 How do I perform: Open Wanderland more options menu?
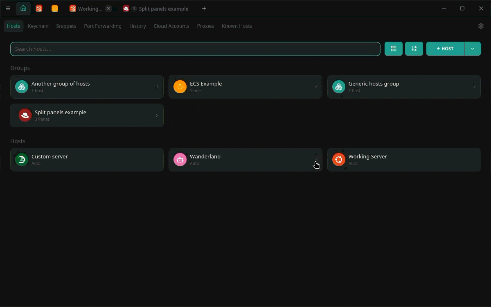click(316, 160)
